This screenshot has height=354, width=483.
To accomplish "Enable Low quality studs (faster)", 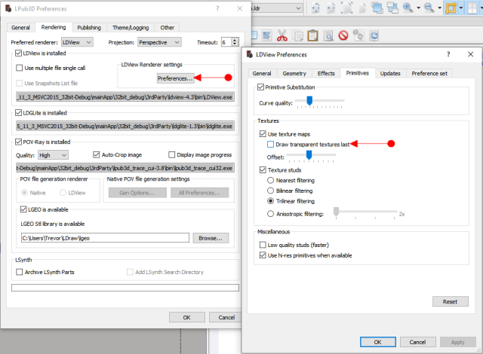I will pyautogui.click(x=263, y=245).
